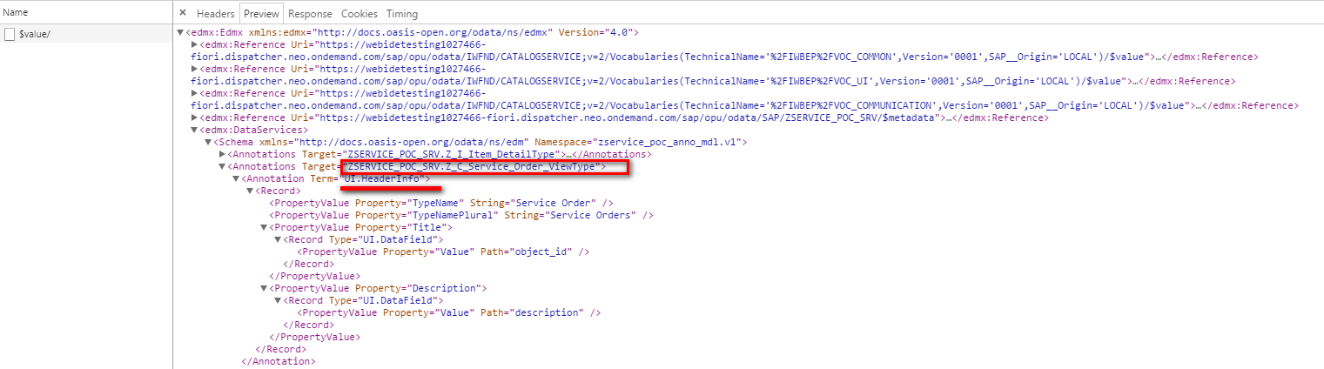Viewport: 1324px width, 369px height.
Task: Click the file icon beside $value/
Action: pos(10,34)
